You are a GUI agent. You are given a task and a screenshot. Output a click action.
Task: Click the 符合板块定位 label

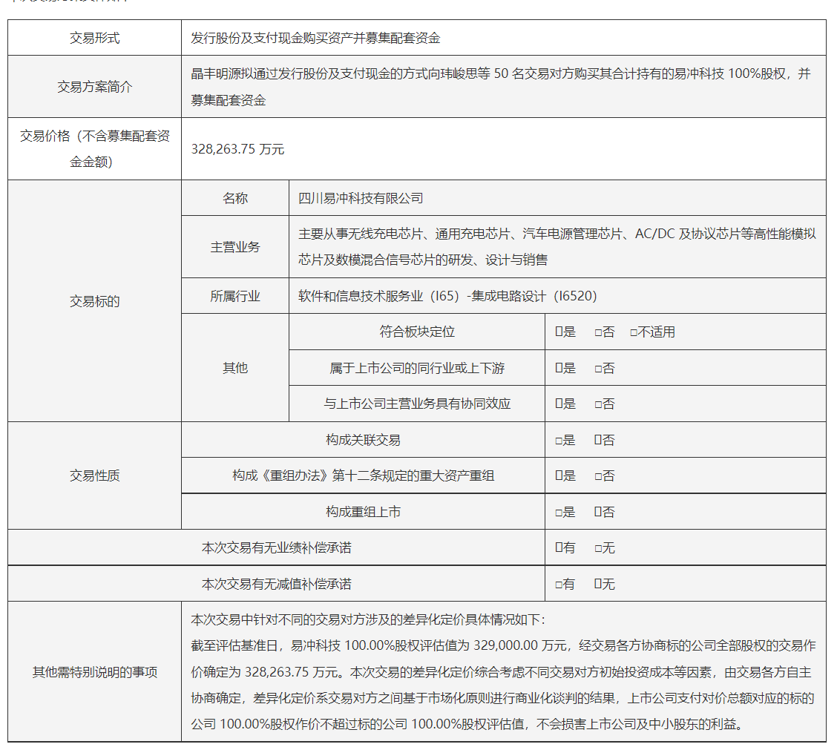417,332
